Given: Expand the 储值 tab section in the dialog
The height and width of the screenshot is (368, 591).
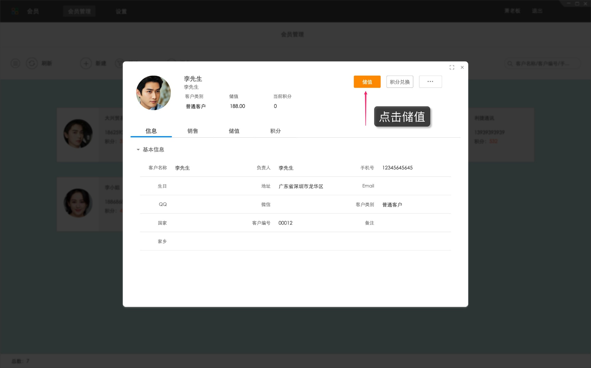Looking at the screenshot, I should coord(234,131).
